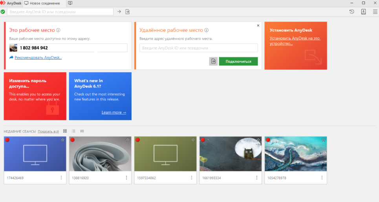Click session ID text 1054278978

277,178
